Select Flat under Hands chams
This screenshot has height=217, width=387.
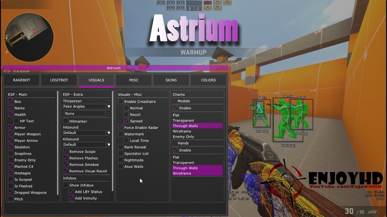pyautogui.click(x=197, y=157)
